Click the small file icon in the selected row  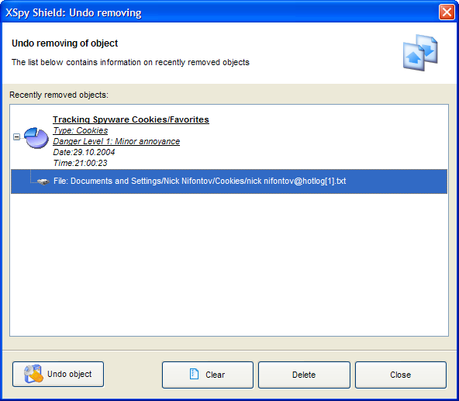click(x=43, y=182)
